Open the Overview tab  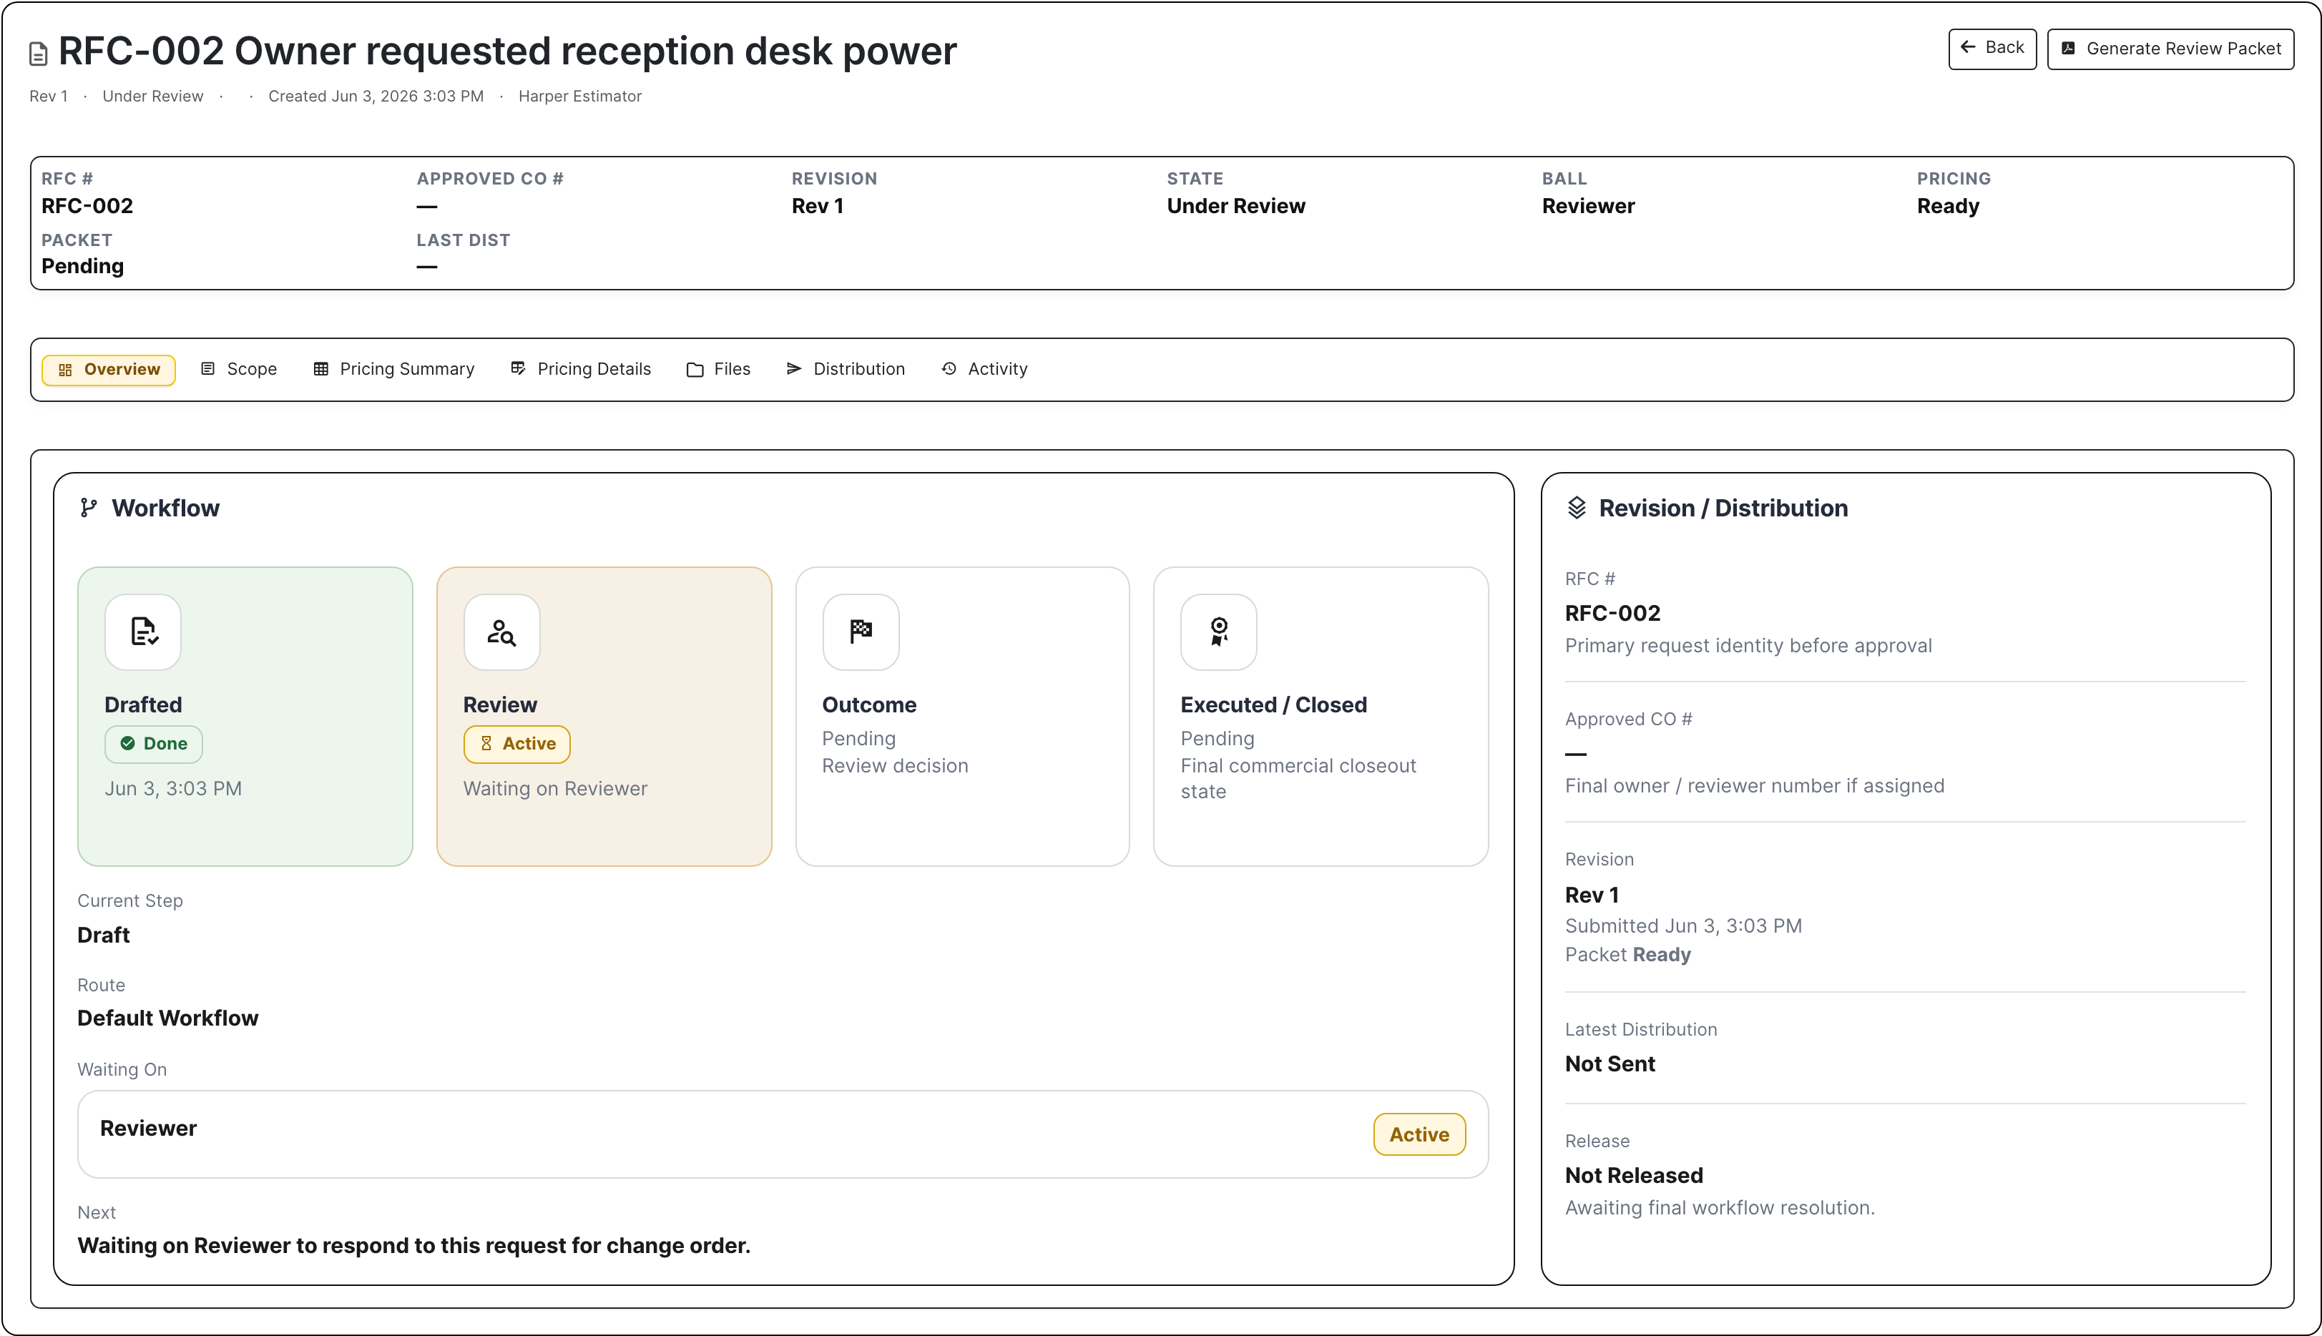[x=108, y=370]
